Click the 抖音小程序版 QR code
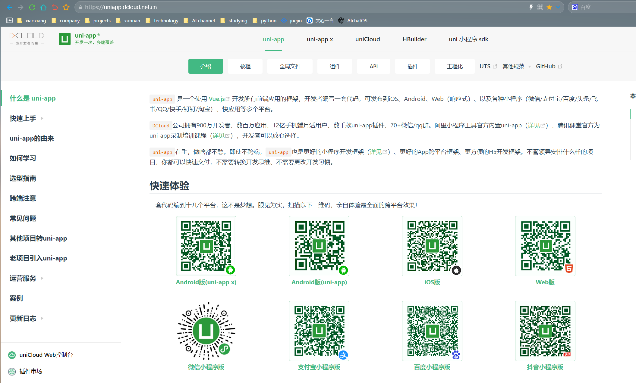This screenshot has width=636, height=383. (545, 331)
